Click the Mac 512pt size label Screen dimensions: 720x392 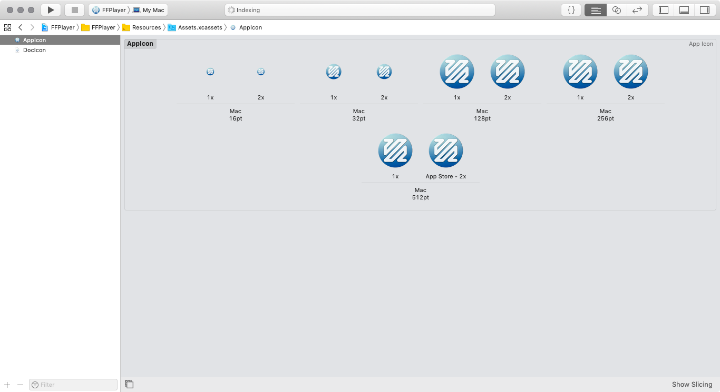421,194
